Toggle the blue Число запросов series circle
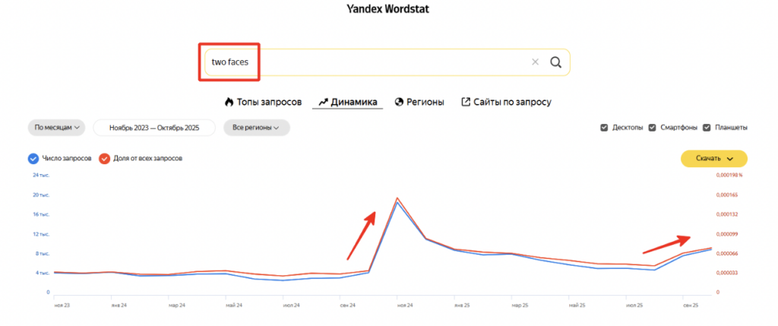The height and width of the screenshot is (326, 778). coord(33,159)
